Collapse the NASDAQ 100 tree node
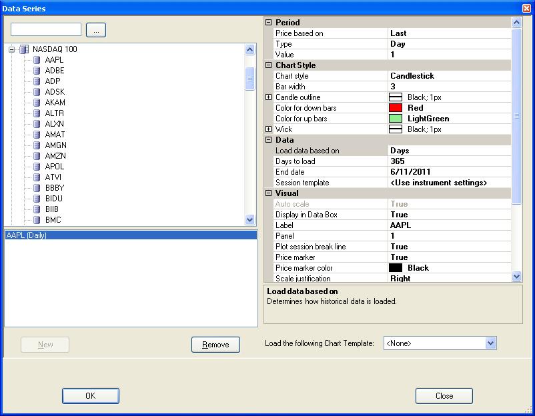The height and width of the screenshot is (416, 535). coord(12,49)
